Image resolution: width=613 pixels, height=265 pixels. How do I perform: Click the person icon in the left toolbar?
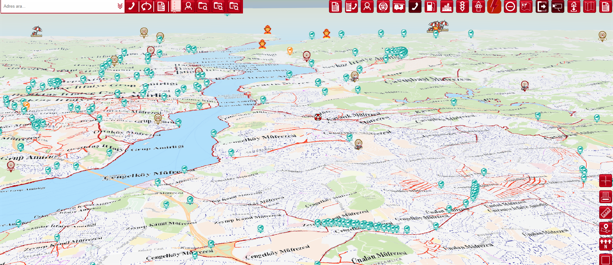(x=188, y=6)
